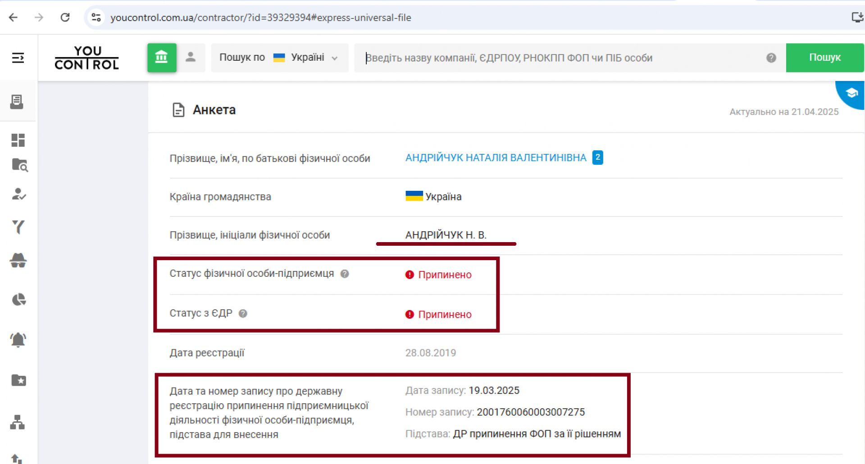Select the company search bank icon

(161, 58)
